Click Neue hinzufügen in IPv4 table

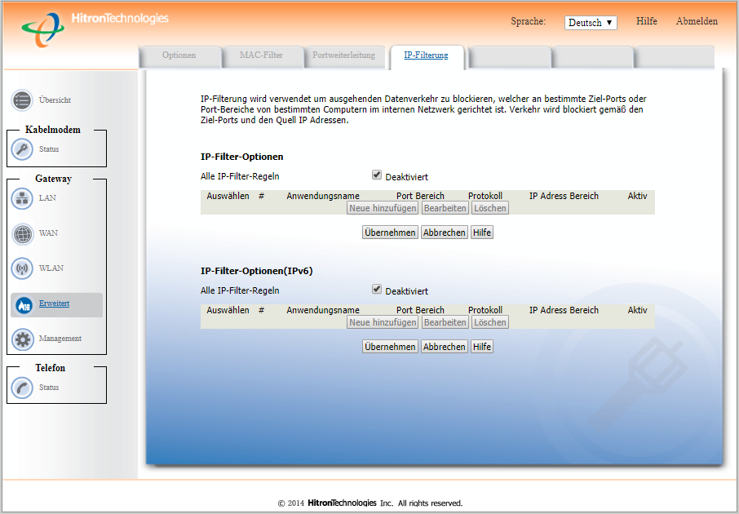[383, 208]
